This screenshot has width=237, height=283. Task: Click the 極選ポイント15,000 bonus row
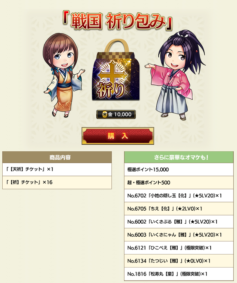pyautogui.click(x=179, y=170)
